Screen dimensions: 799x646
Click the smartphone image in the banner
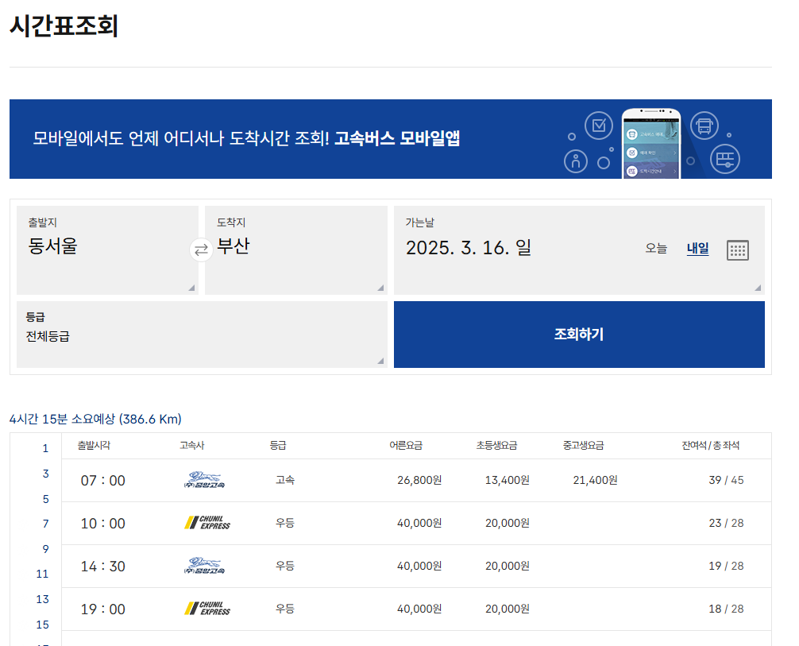point(651,143)
